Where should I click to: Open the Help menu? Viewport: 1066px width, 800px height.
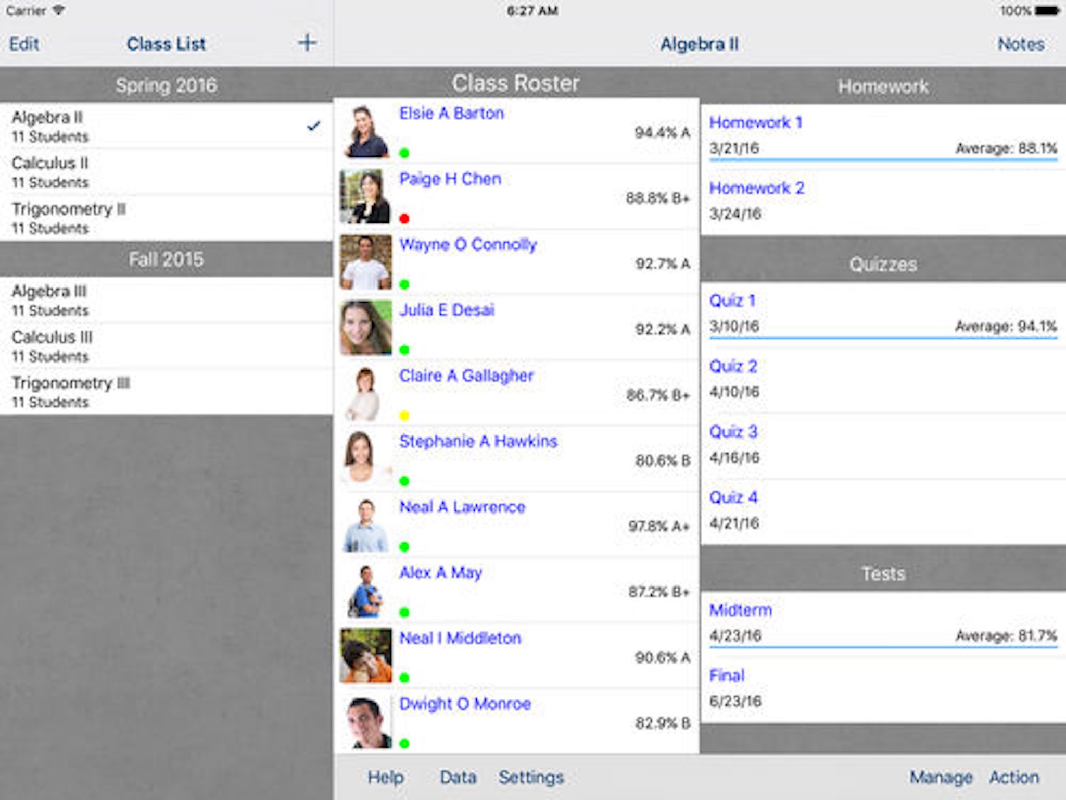pyautogui.click(x=385, y=777)
